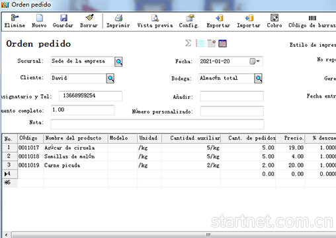
Task: Click the red-blue lined list icon
Action: [200, 44]
